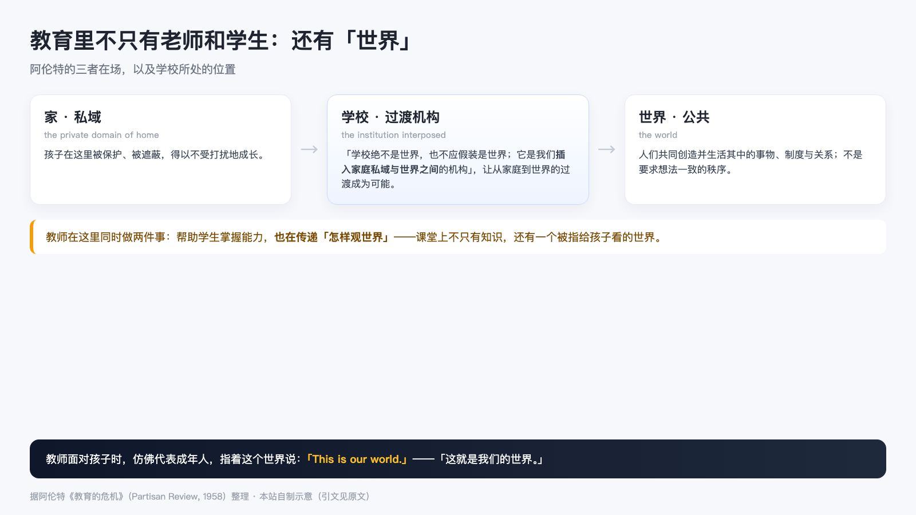The width and height of the screenshot is (916, 515).
Task: Click the heading 世界 · 公共
Action: click(674, 117)
